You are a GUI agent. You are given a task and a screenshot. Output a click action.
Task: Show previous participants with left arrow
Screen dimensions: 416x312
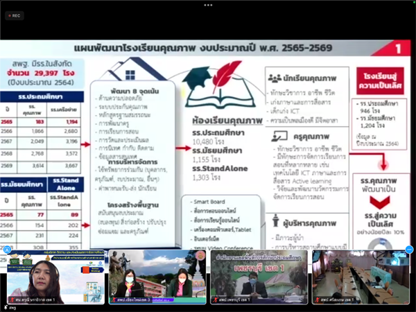pyautogui.click(x=7, y=250)
